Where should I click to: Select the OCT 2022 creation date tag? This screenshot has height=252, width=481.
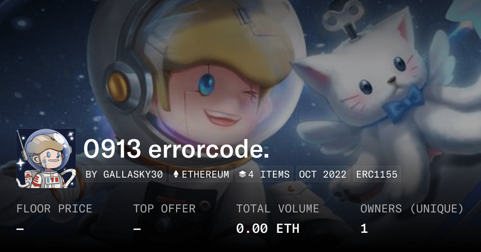pos(323,174)
